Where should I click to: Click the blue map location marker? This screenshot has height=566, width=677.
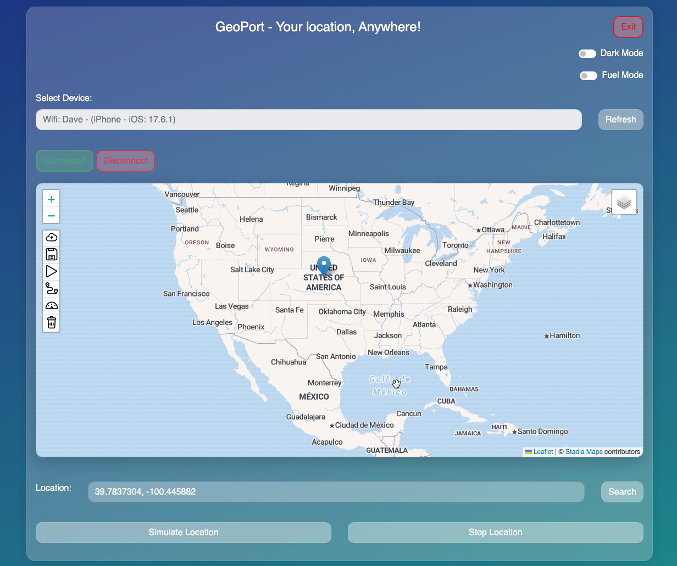(x=324, y=266)
